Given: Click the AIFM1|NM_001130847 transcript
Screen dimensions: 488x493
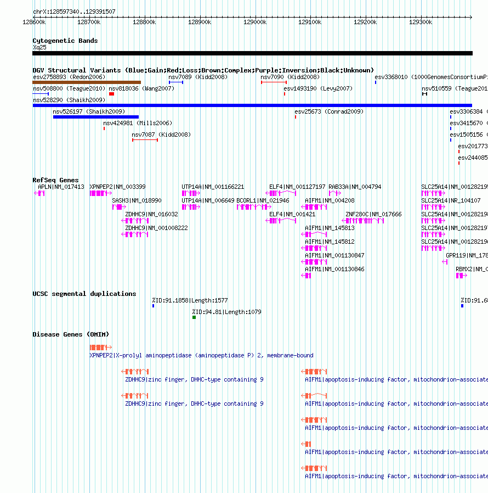Looking at the screenshot, I should click(314, 262).
